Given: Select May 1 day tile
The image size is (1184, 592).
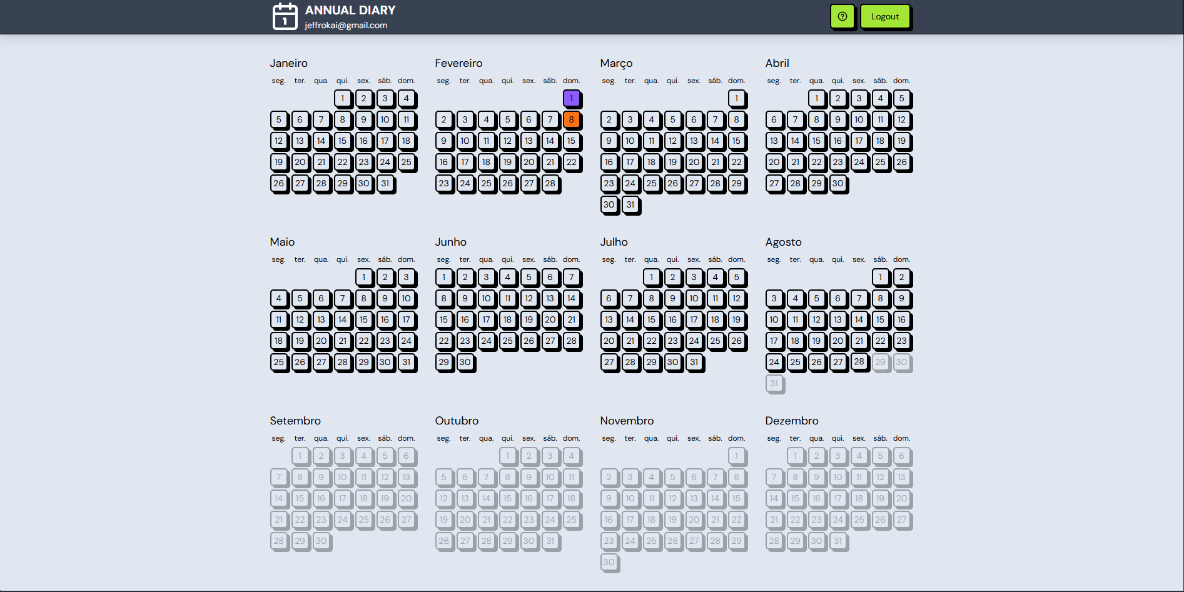Looking at the screenshot, I should (363, 277).
